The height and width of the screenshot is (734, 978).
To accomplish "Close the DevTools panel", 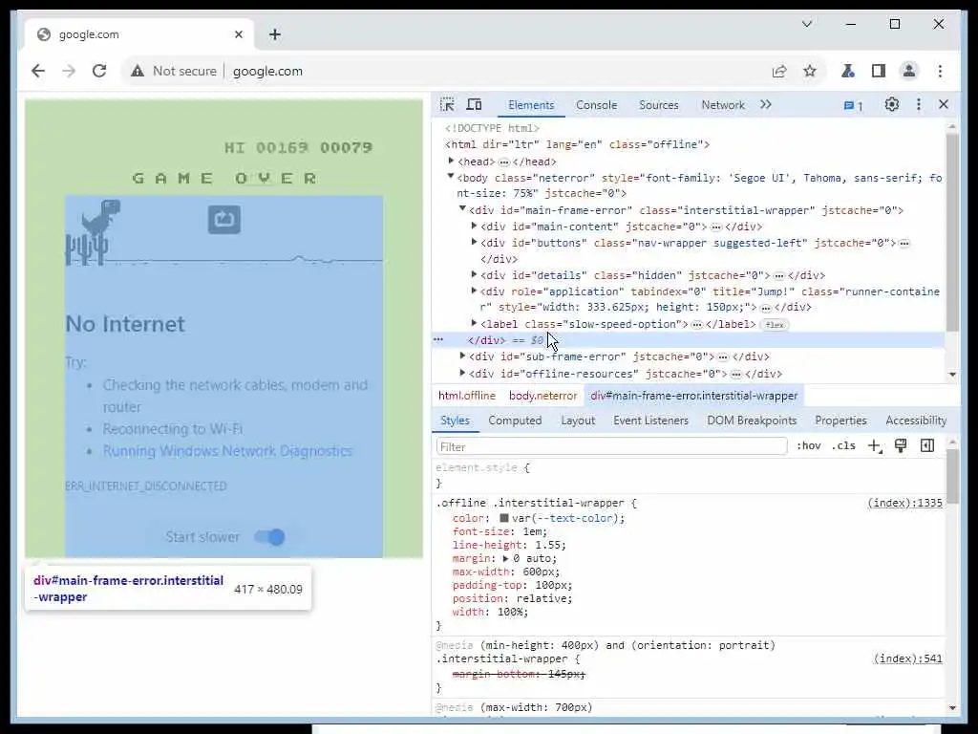I will click(944, 105).
